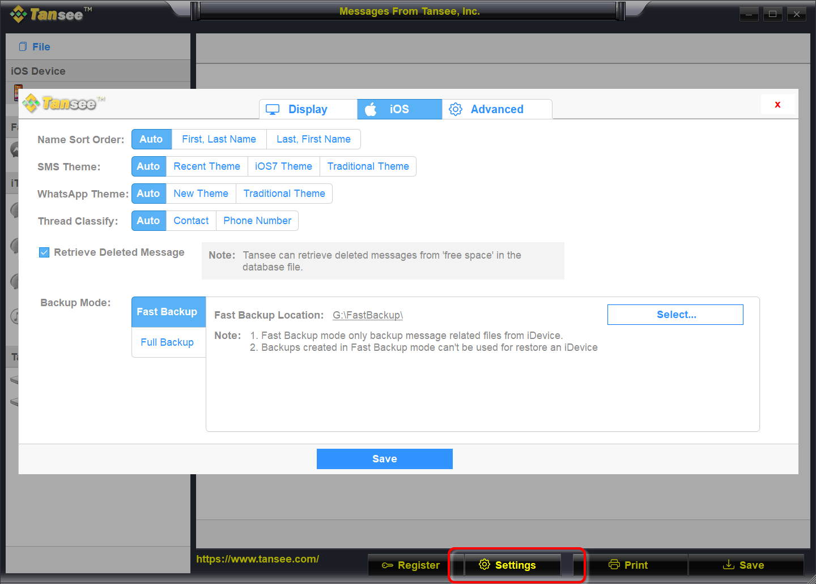The height and width of the screenshot is (584, 816).
Task: Close settings dialog with red x
Action: coord(777,104)
